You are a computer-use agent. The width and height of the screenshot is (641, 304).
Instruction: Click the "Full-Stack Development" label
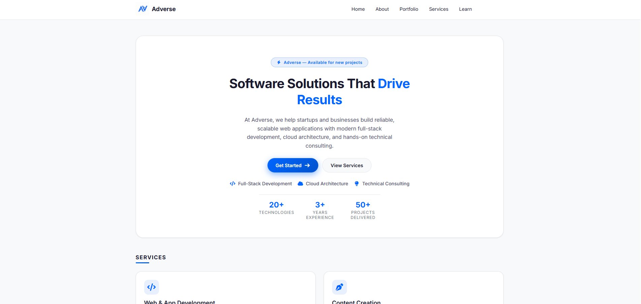pos(265,184)
